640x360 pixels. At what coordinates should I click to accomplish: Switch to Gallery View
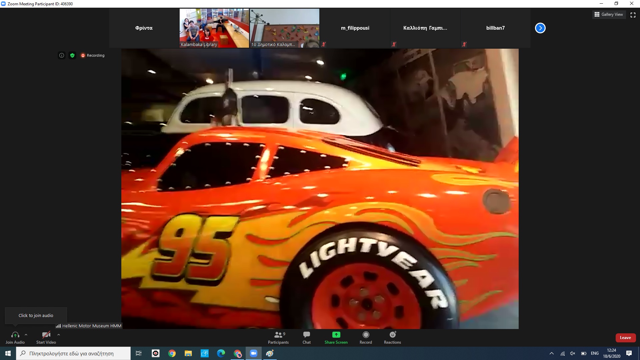coord(609,14)
